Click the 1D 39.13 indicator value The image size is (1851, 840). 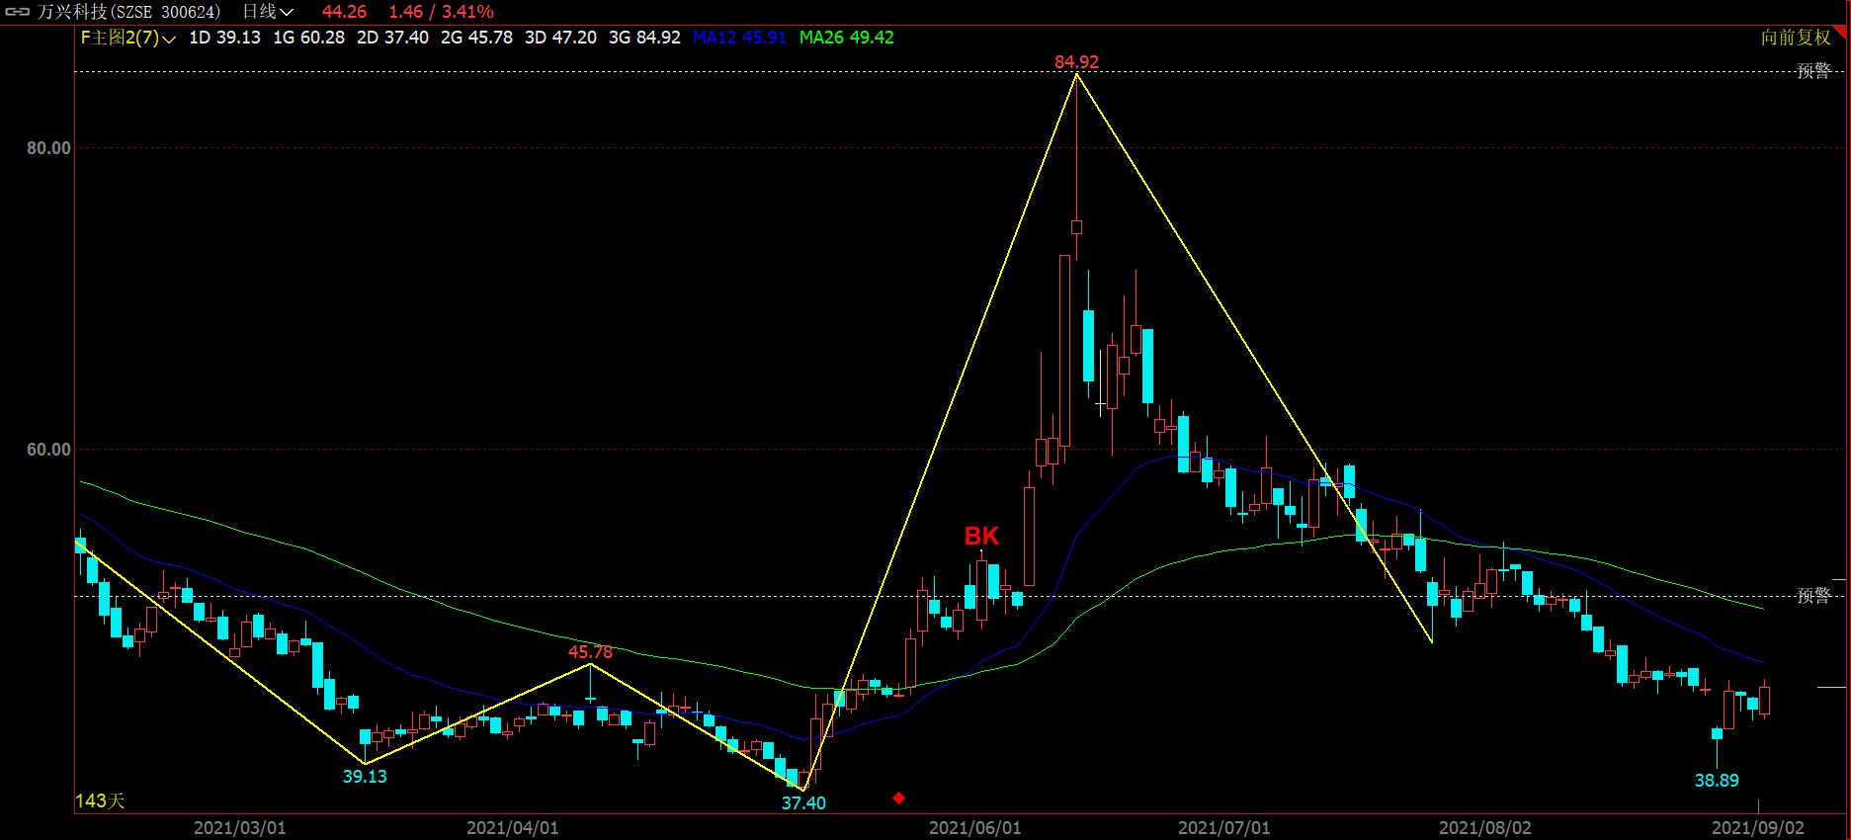click(224, 38)
